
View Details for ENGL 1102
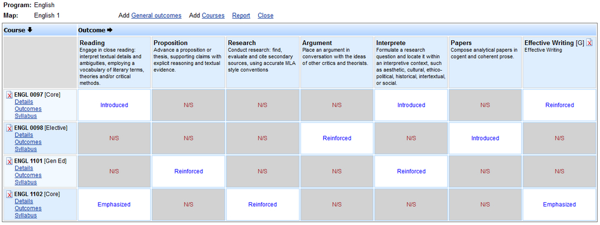point(24,202)
